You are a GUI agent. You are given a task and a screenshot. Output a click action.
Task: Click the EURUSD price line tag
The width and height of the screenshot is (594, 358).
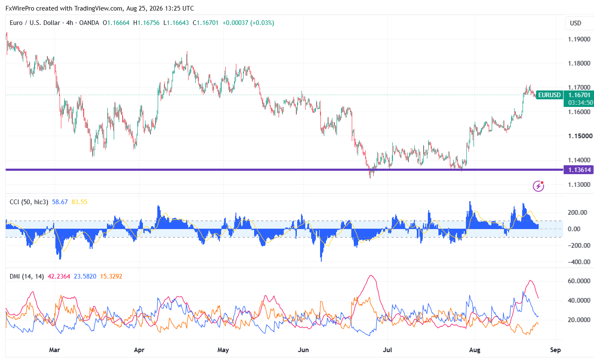(549, 95)
